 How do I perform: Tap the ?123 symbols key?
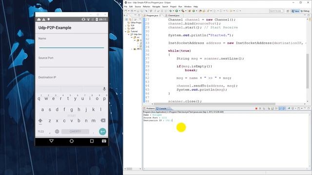coord(41,132)
